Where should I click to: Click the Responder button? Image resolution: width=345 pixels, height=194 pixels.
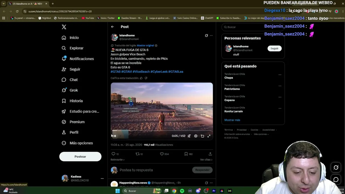(202, 170)
